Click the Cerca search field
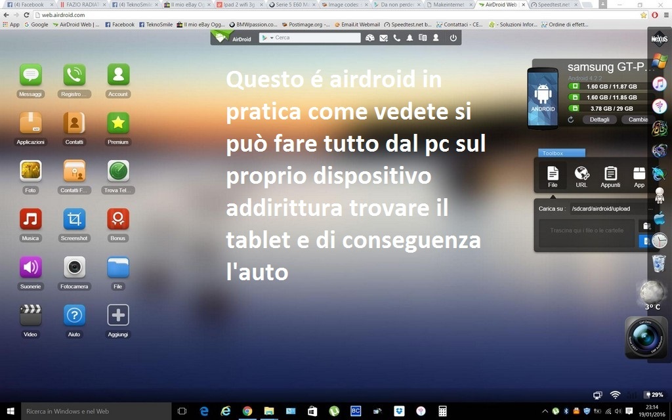 315,38
